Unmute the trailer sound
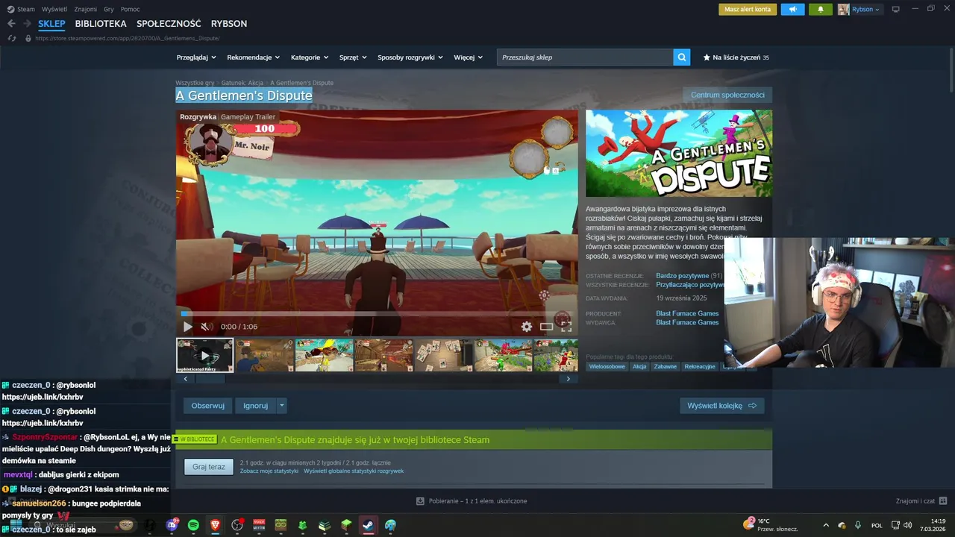This screenshot has width=955, height=537. tap(207, 327)
